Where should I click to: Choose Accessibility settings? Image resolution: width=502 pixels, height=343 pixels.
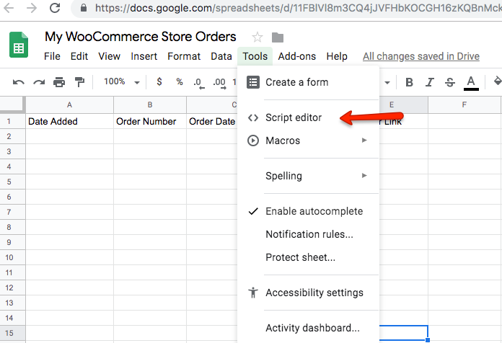[308, 293]
